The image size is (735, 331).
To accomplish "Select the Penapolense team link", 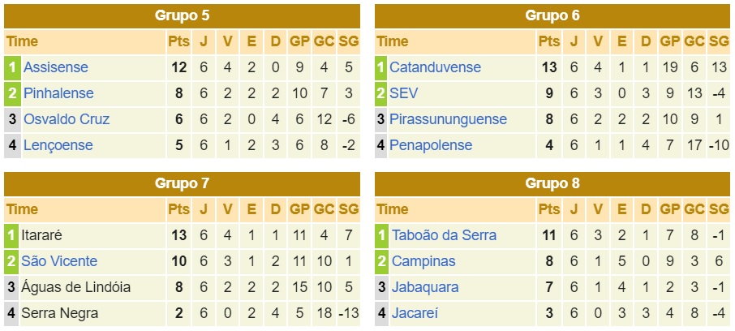I will pos(430,145).
